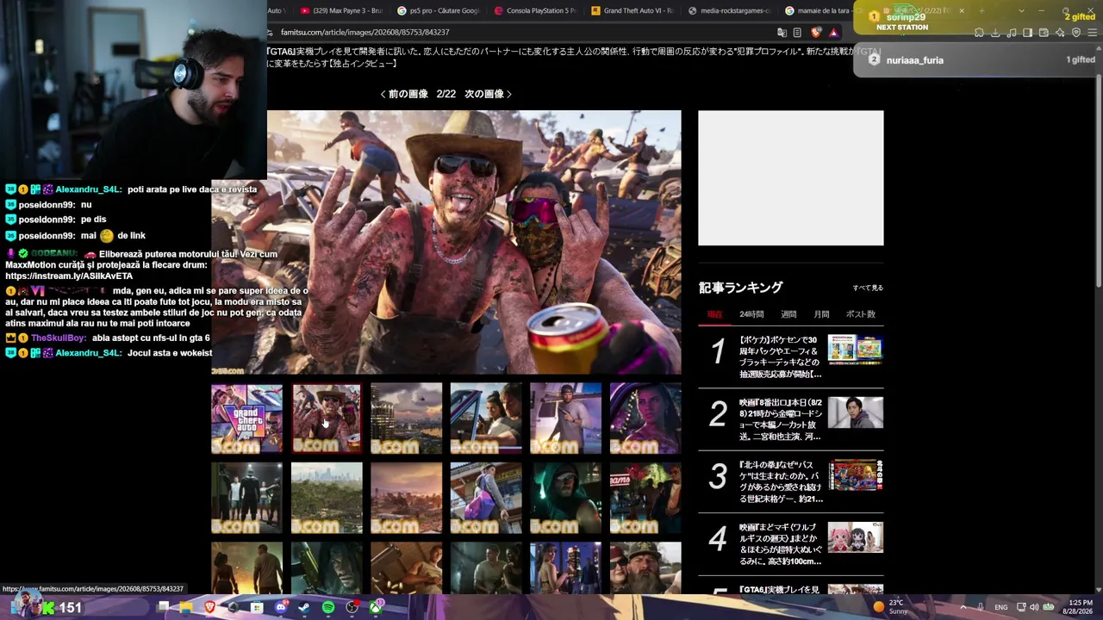Open the taskbar clock showing 1:25 PM
Image resolution: width=1103 pixels, height=620 pixels.
tap(1080, 607)
